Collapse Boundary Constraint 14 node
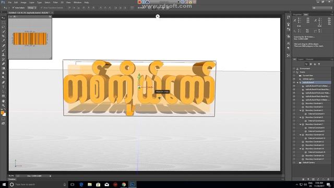Screen dimensions: 334x188 coord(301,148)
